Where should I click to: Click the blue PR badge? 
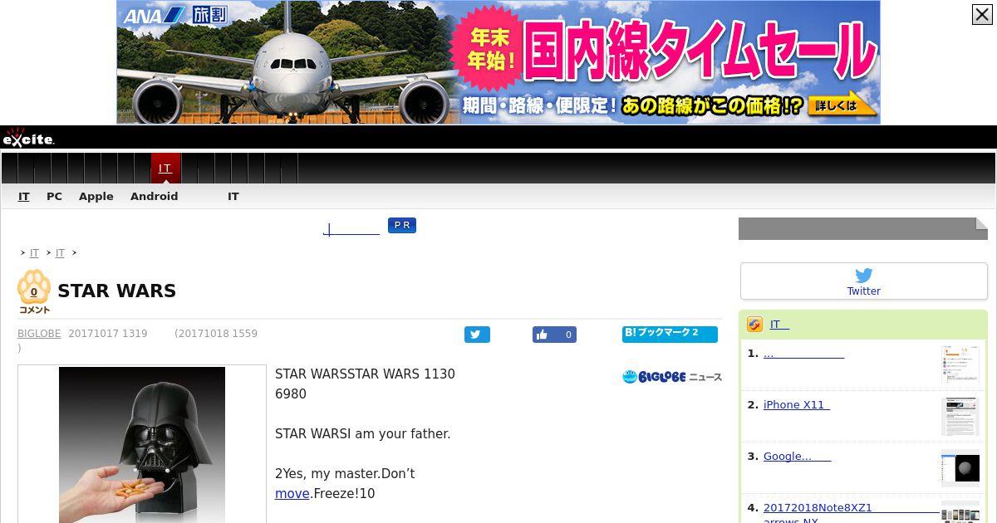[402, 226]
